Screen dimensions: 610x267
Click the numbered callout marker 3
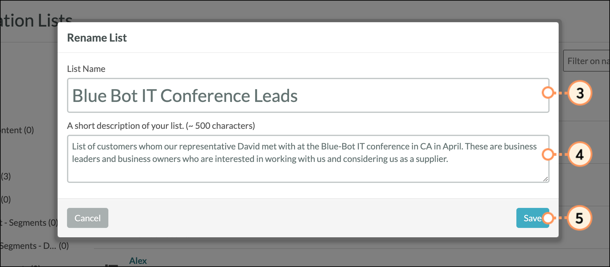(580, 93)
